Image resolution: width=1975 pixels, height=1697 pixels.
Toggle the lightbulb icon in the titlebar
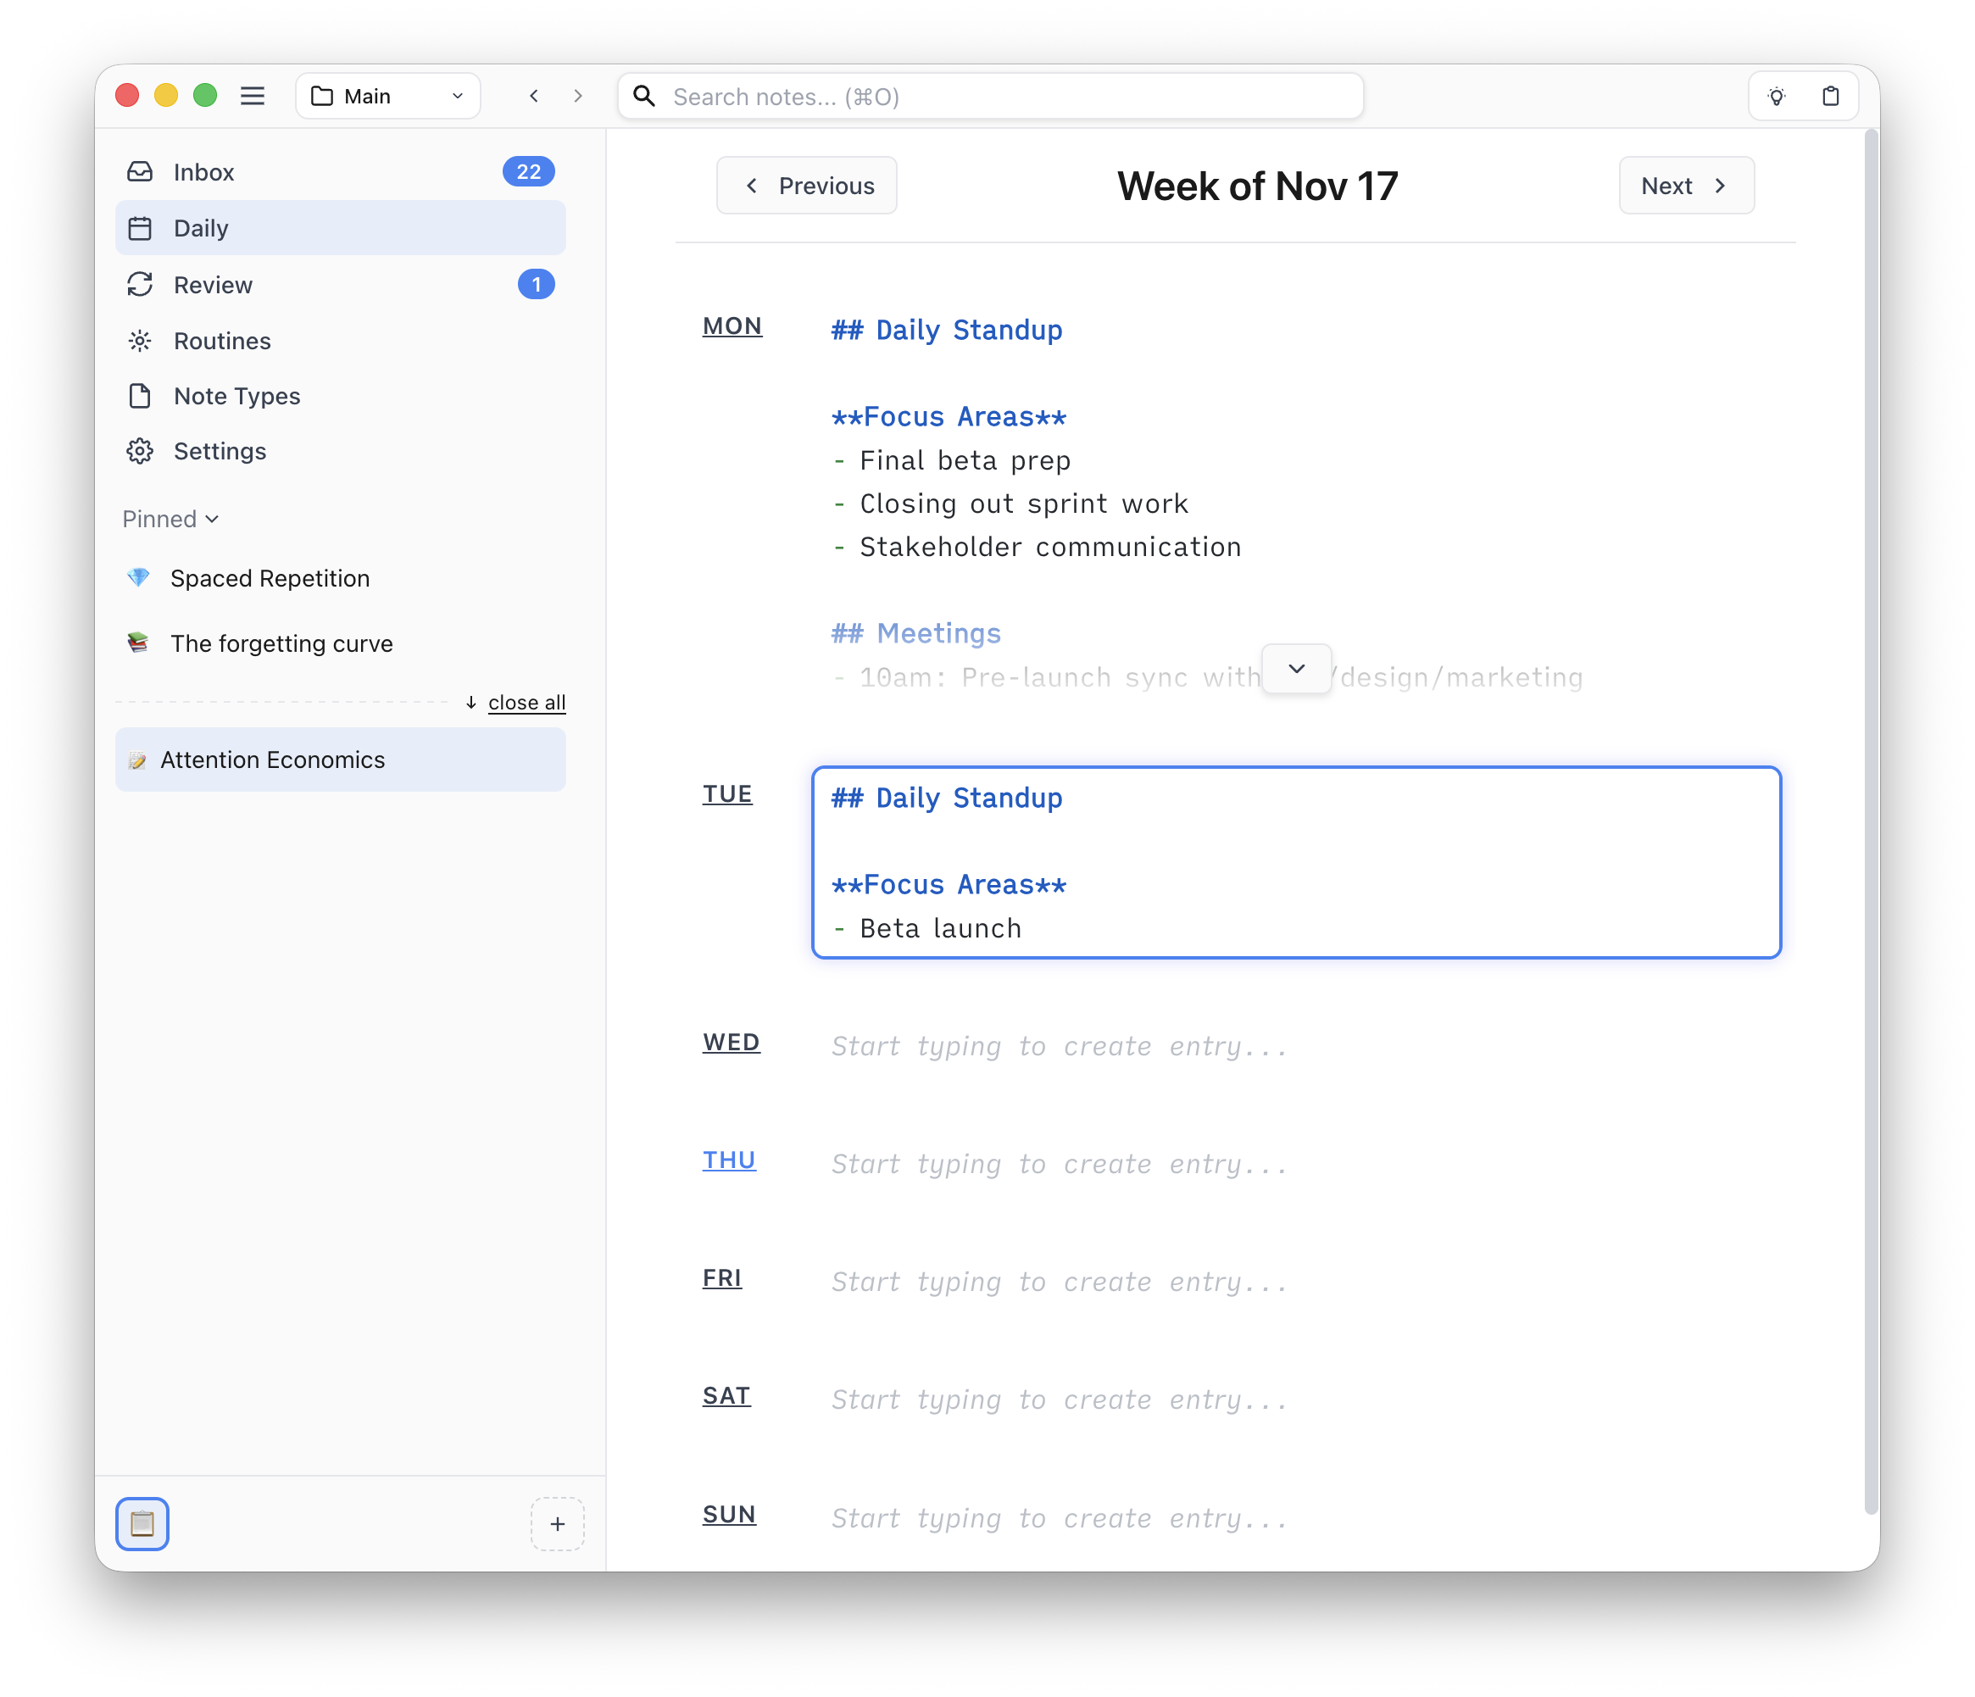1777,95
